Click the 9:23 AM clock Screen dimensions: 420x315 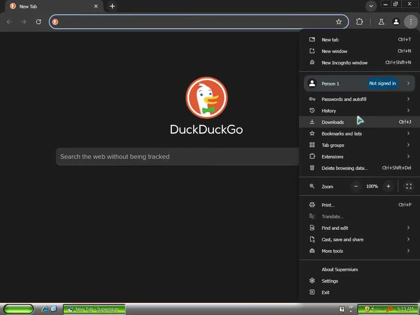(x=405, y=309)
